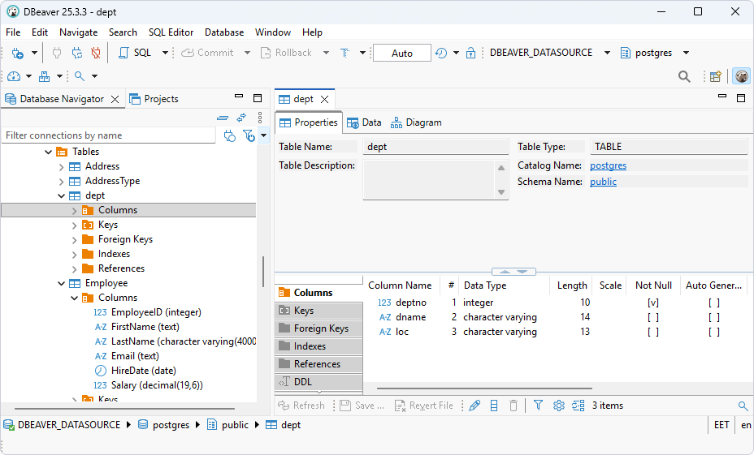Screen dimensions: 754x455
Task: Open the perspective switcher icon
Action: click(x=716, y=76)
